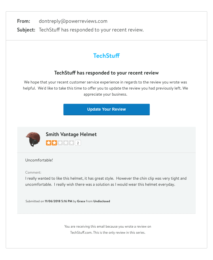Click the email subject line text

(x=91, y=30)
